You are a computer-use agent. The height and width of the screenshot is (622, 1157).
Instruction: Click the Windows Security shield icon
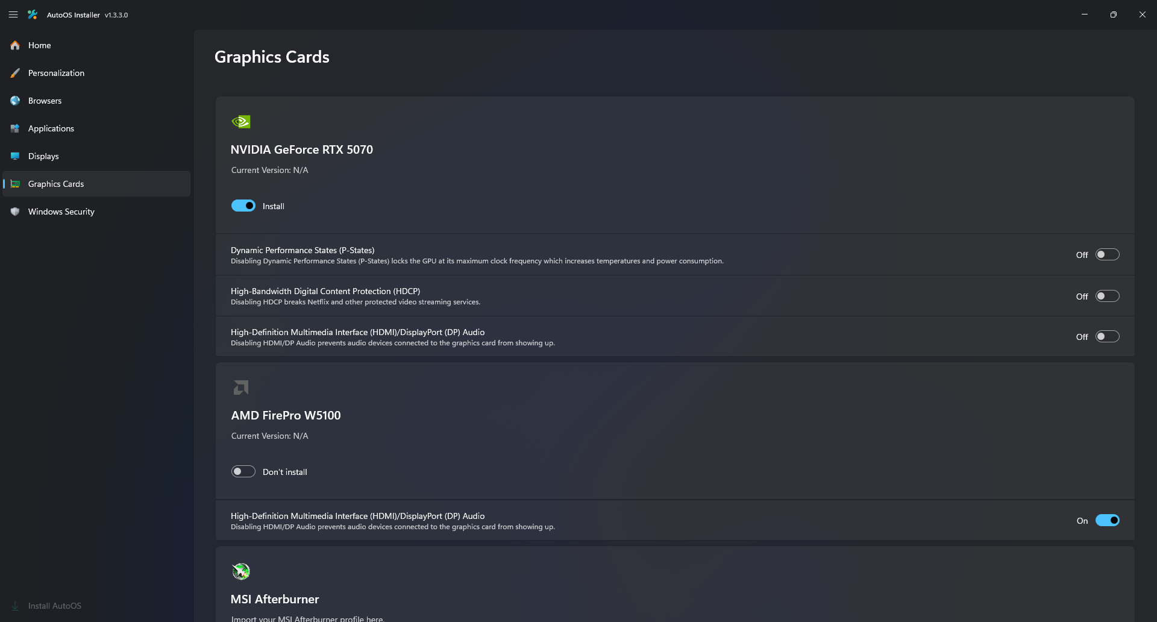click(x=15, y=212)
